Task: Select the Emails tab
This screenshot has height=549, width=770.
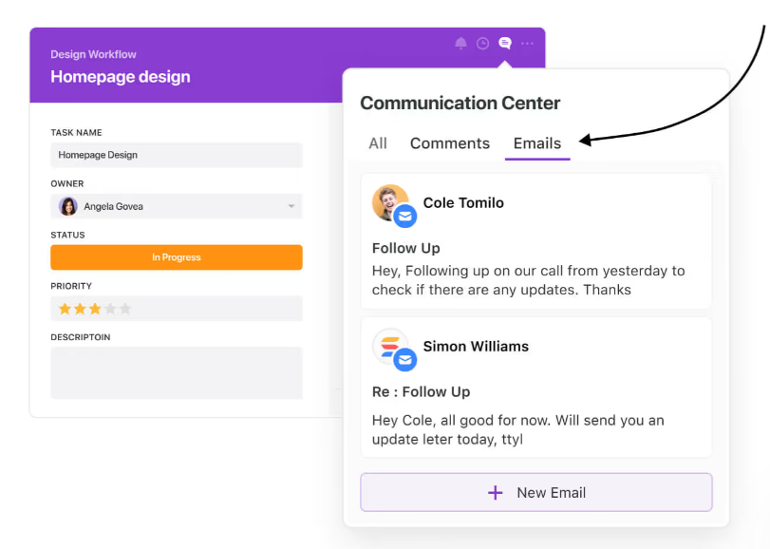Action: click(537, 143)
